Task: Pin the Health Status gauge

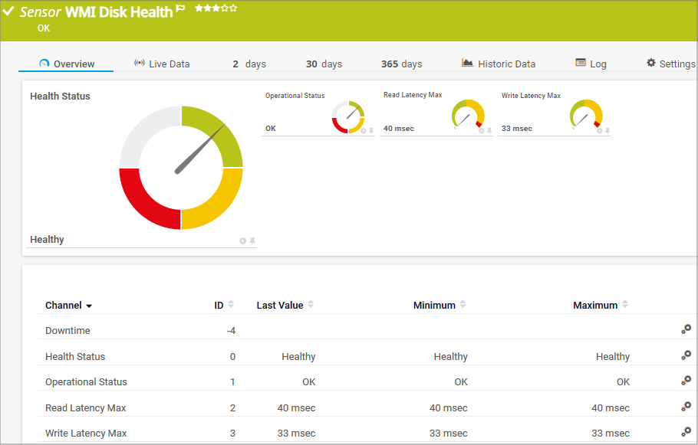Action: pyautogui.click(x=252, y=240)
